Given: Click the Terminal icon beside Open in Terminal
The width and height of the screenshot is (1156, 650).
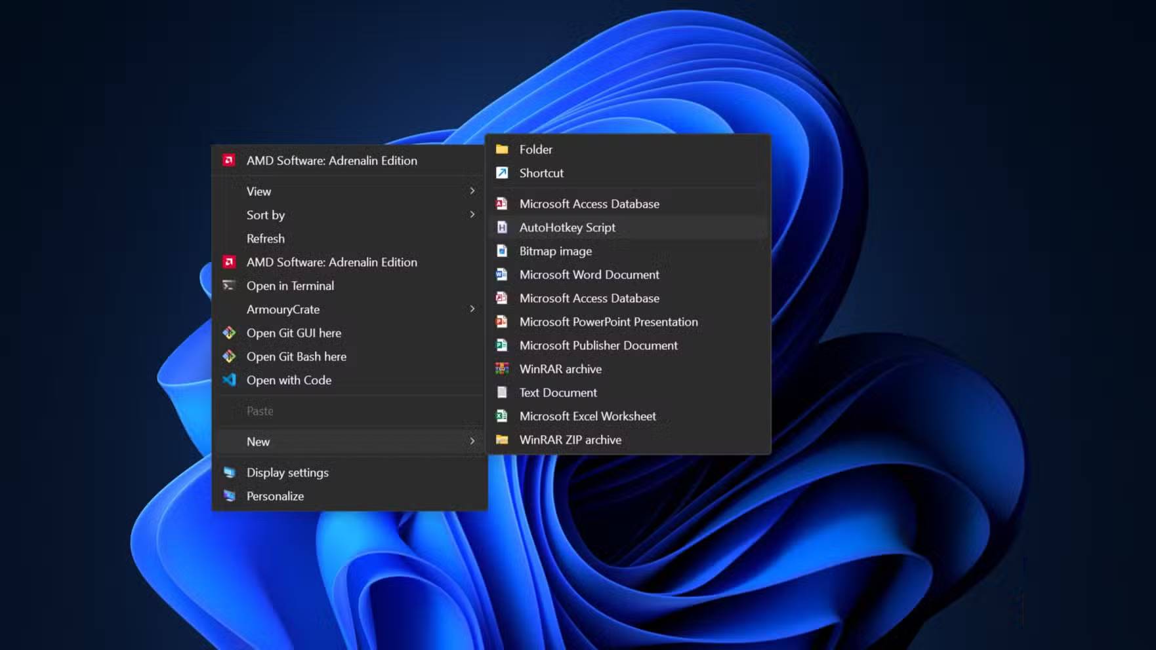Looking at the screenshot, I should coord(229,286).
